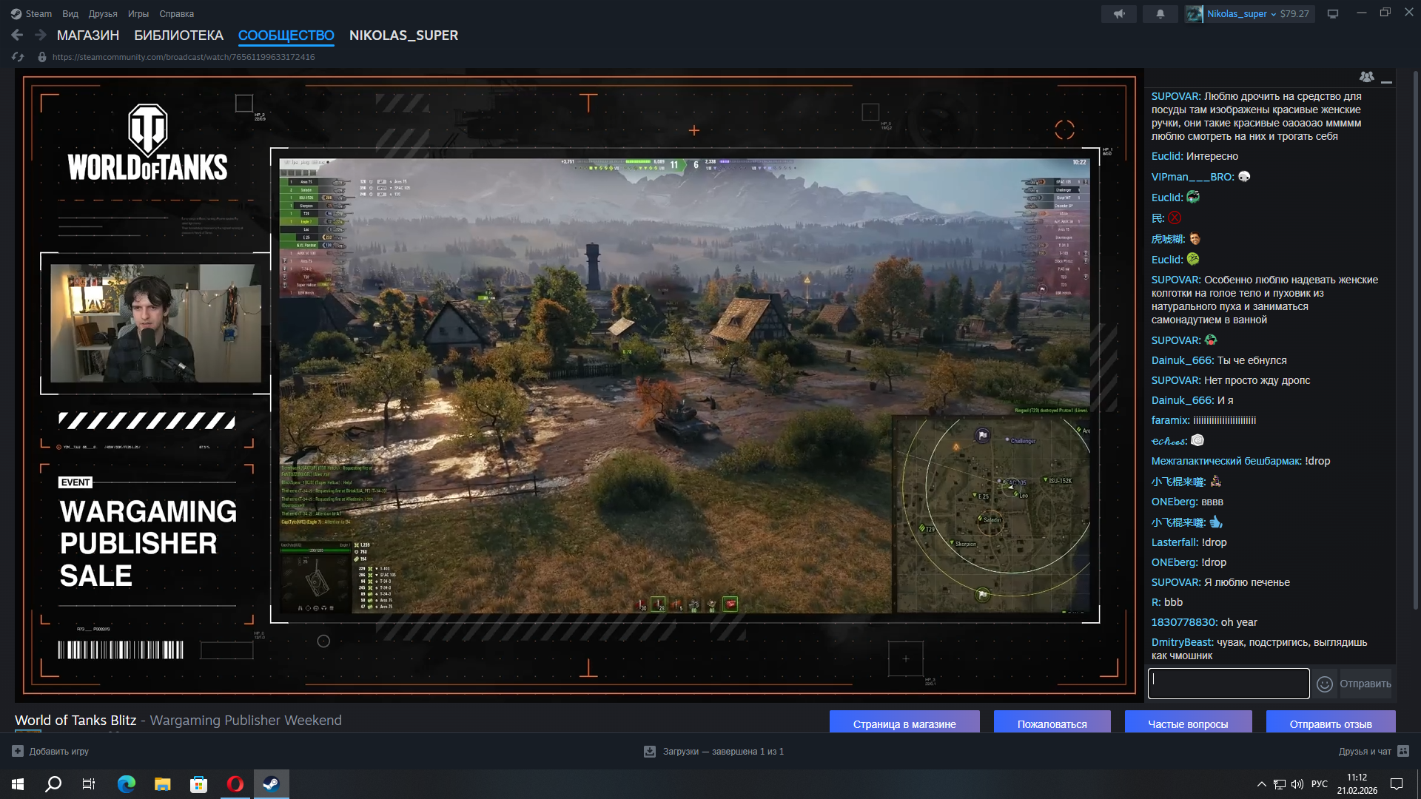Click the announcements megaphone icon
This screenshot has height=799, width=1421.
[1118, 14]
